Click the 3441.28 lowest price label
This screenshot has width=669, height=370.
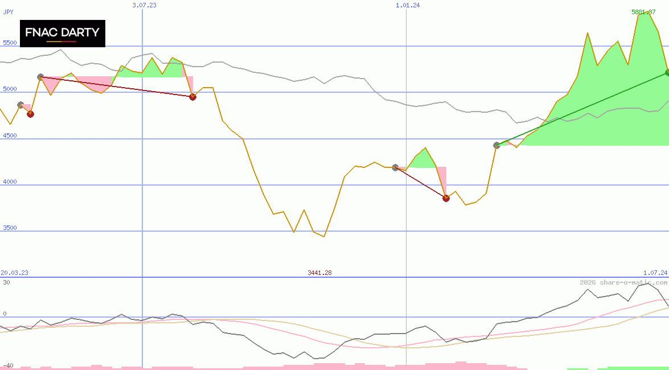[x=319, y=273]
